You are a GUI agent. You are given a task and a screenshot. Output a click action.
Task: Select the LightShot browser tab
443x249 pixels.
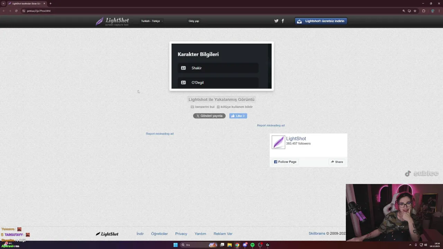coord(27,3)
